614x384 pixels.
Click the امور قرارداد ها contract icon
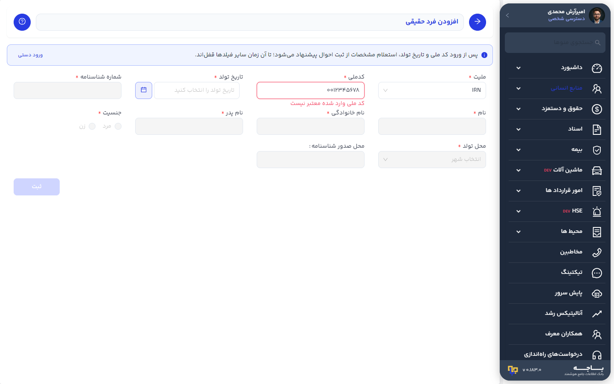(597, 191)
